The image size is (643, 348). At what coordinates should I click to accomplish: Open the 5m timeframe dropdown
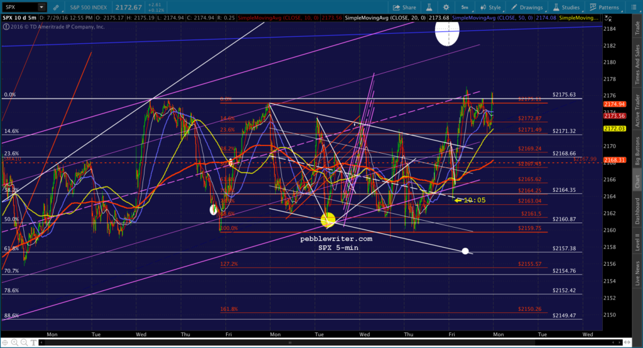(x=465, y=8)
